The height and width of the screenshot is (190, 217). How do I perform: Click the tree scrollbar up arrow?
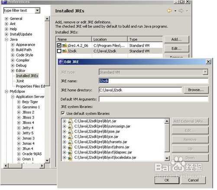pyautogui.click(x=47, y=19)
